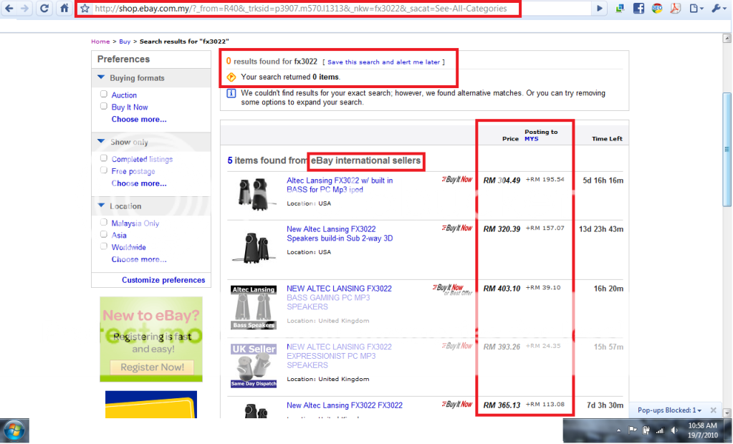Image resolution: width=733 pixels, height=444 pixels.
Task: Tick the Malaysia Only location checkbox
Action: [x=104, y=223]
